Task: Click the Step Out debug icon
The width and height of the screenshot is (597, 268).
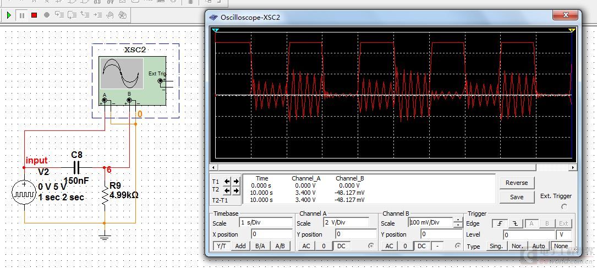Action: point(85,15)
